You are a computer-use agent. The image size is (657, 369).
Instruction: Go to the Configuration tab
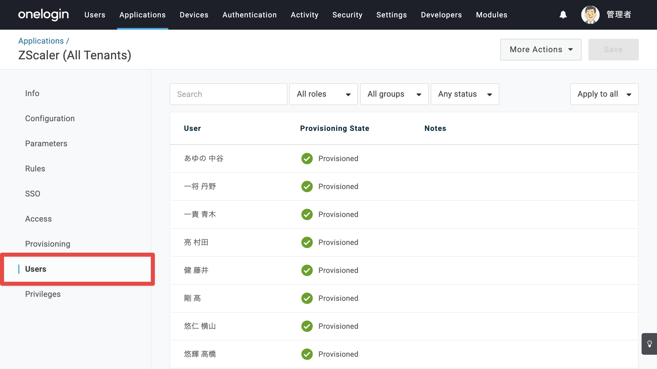pos(50,118)
